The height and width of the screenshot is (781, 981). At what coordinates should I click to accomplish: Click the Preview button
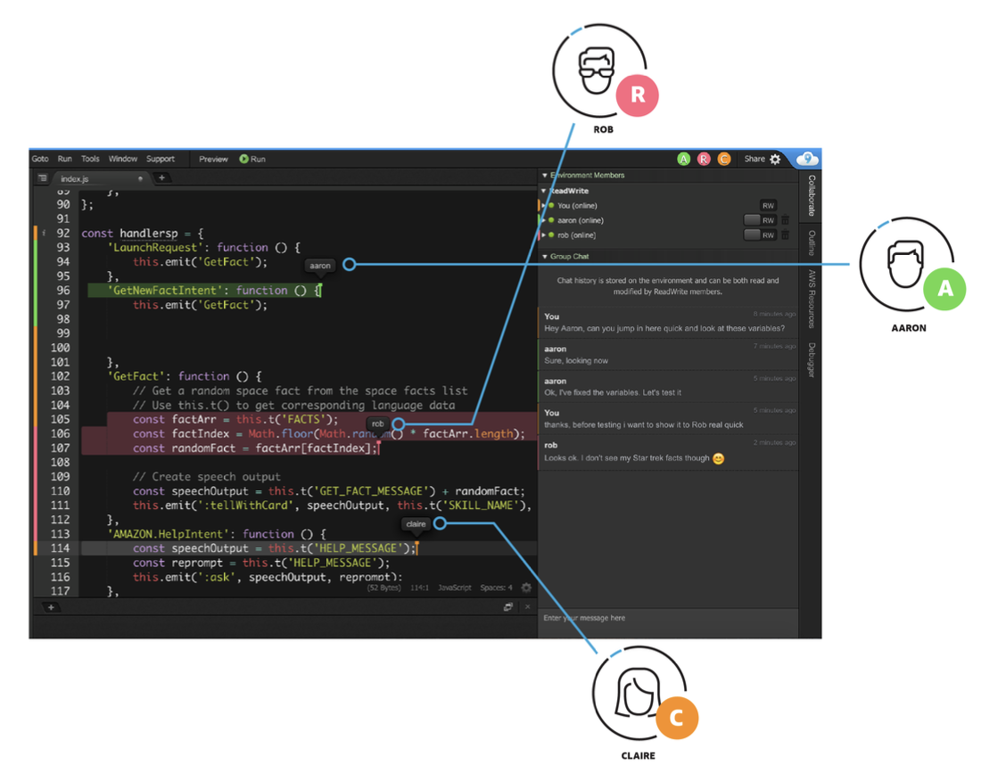pyautogui.click(x=213, y=160)
